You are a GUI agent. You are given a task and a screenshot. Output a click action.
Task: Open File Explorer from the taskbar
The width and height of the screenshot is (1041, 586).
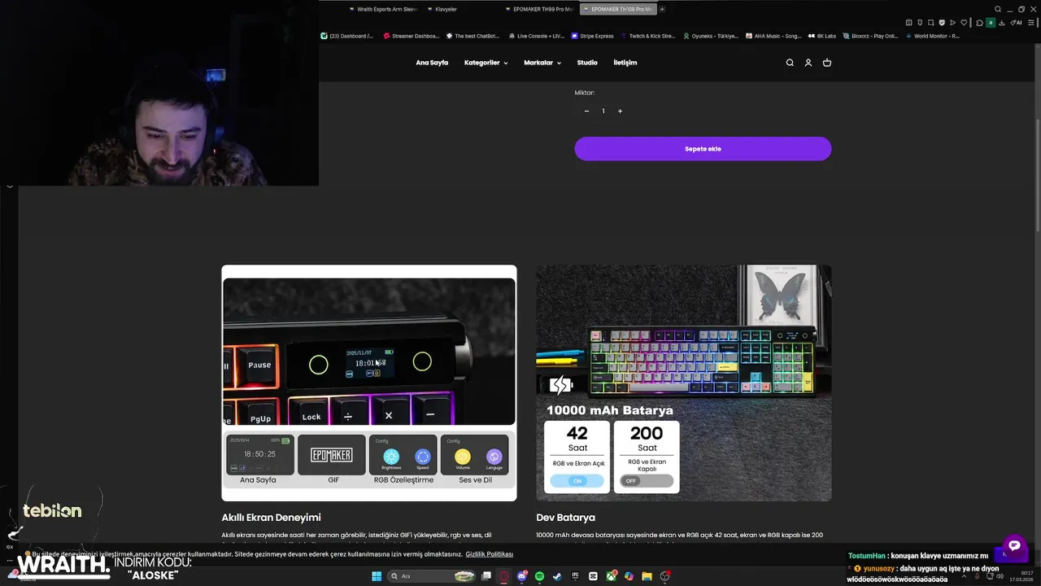point(647,576)
